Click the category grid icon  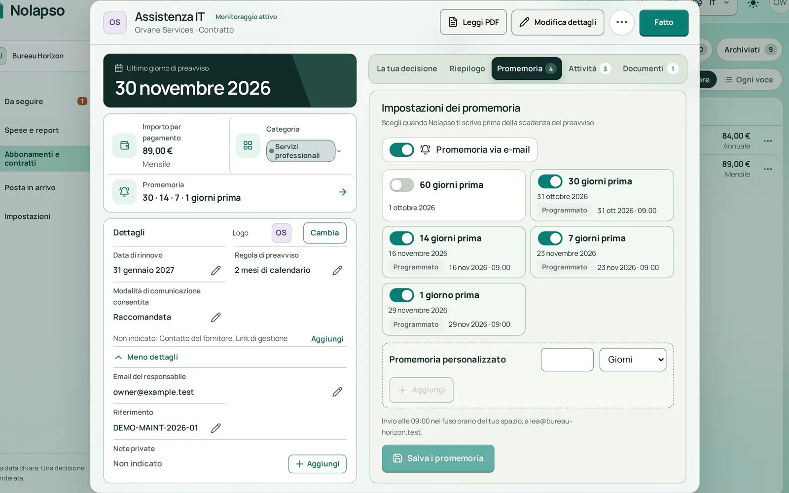tap(248, 145)
